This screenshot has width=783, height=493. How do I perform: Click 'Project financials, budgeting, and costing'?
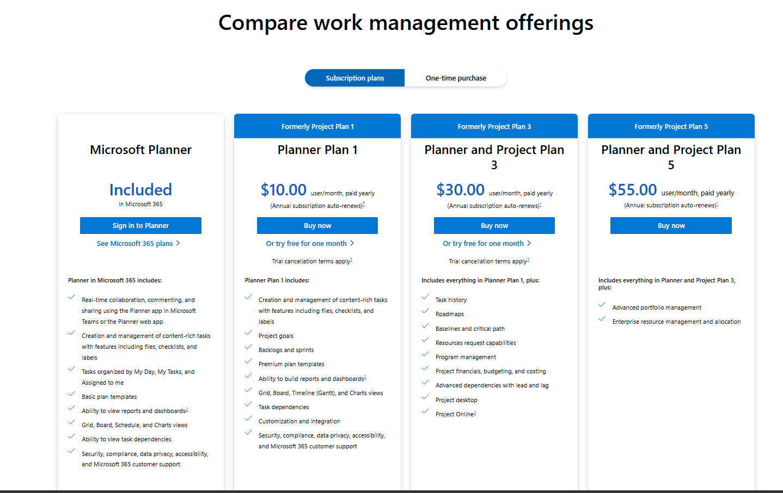click(x=491, y=371)
